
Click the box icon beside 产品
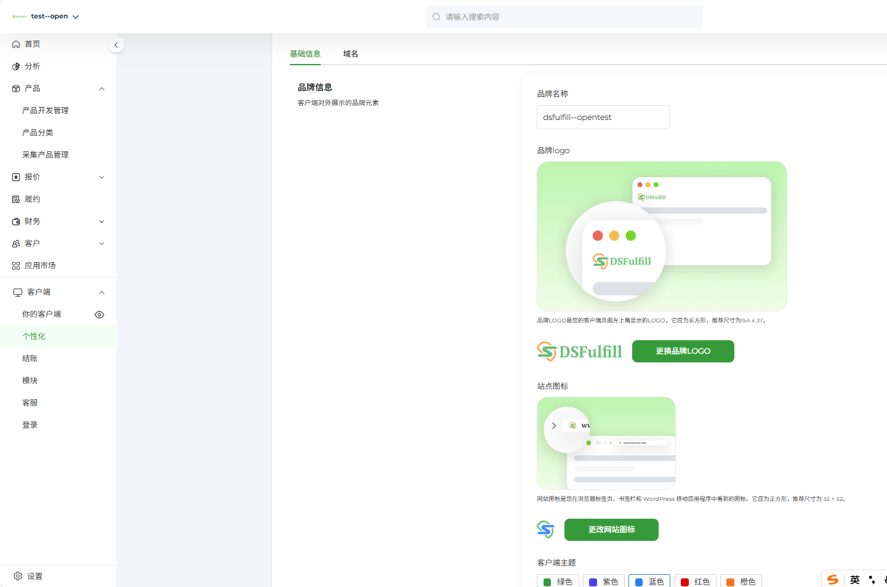pyautogui.click(x=16, y=89)
